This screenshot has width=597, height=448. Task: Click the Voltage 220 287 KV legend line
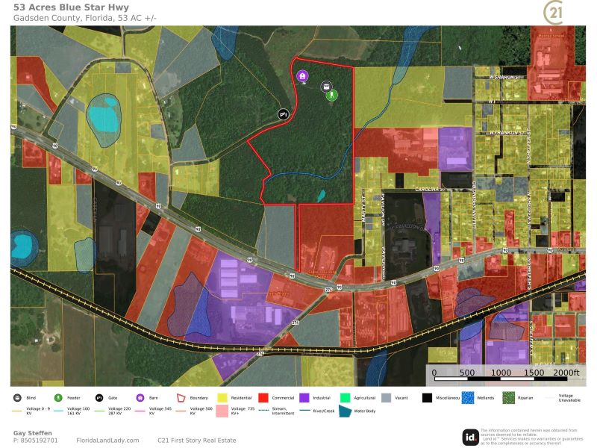click(x=99, y=411)
